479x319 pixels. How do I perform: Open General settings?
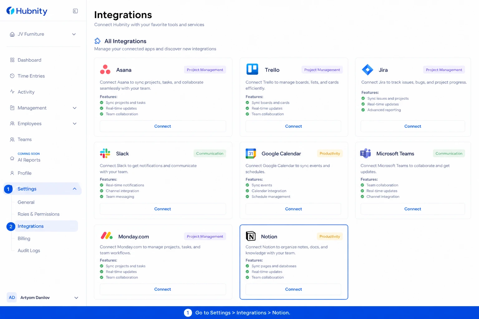point(26,202)
